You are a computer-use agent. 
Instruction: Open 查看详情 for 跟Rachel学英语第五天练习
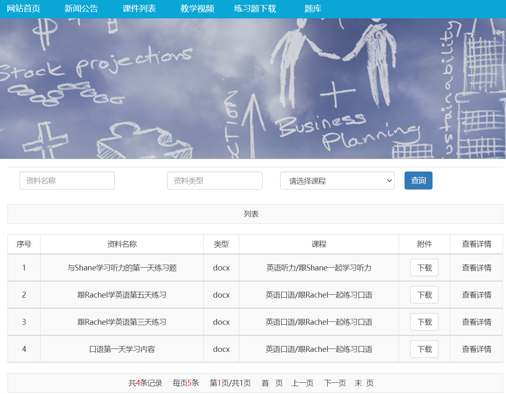476,295
